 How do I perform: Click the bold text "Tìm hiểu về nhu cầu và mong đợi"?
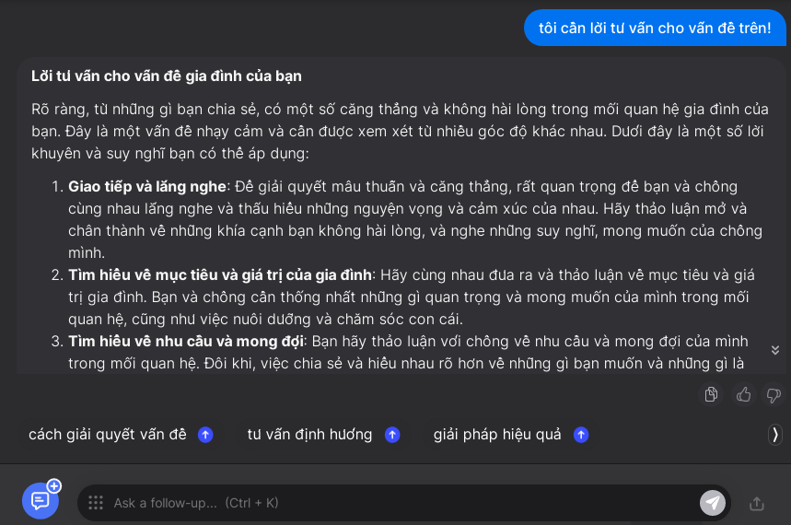[x=185, y=342]
